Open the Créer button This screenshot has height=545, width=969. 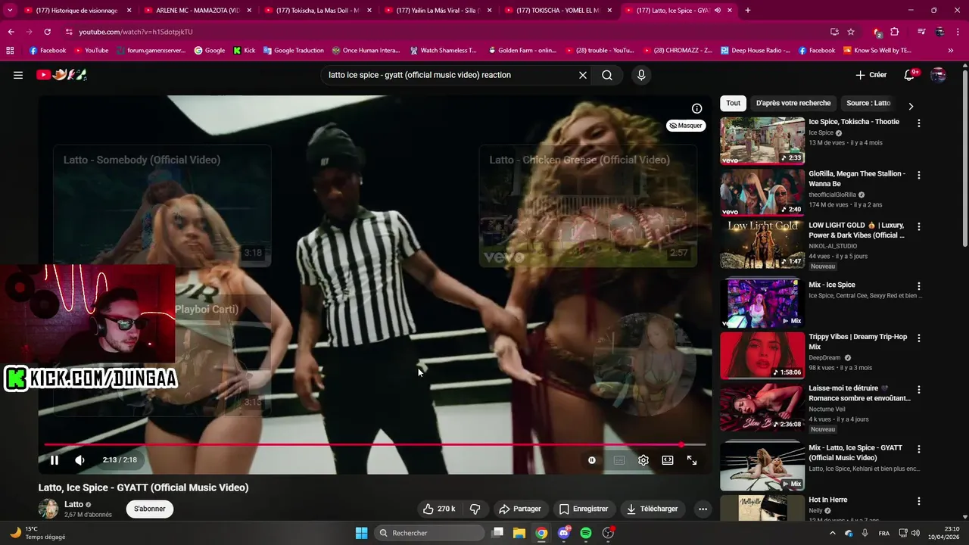click(x=871, y=75)
